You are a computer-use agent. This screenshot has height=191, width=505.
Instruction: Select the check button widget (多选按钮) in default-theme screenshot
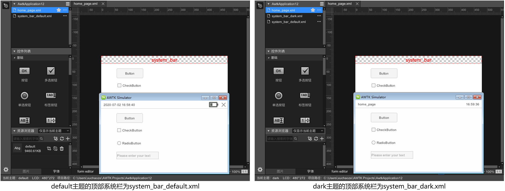[x=51, y=71]
